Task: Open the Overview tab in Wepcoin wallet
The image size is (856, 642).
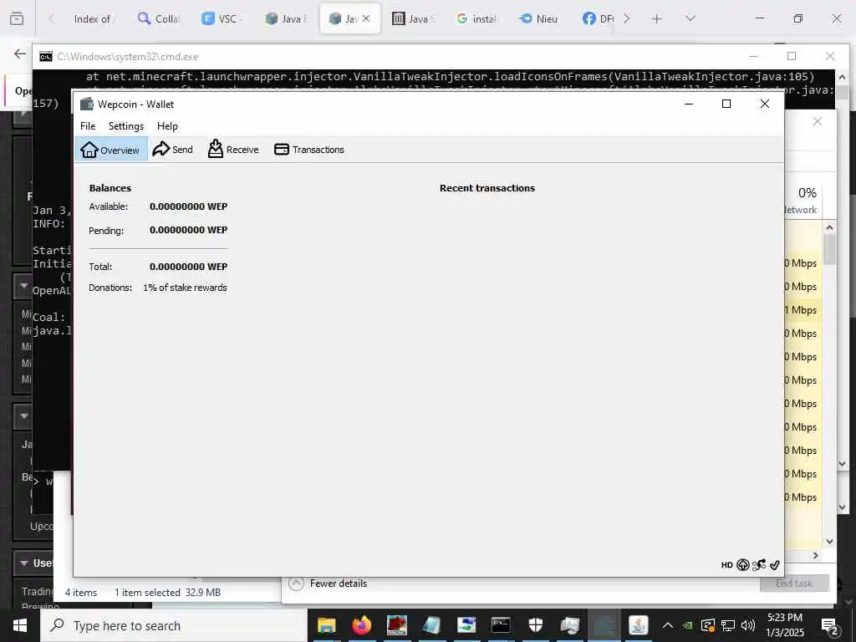Action: 111,150
